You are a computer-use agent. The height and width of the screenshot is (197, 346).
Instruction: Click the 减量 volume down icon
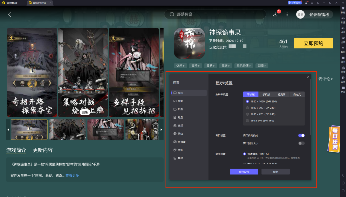pos(343,30)
